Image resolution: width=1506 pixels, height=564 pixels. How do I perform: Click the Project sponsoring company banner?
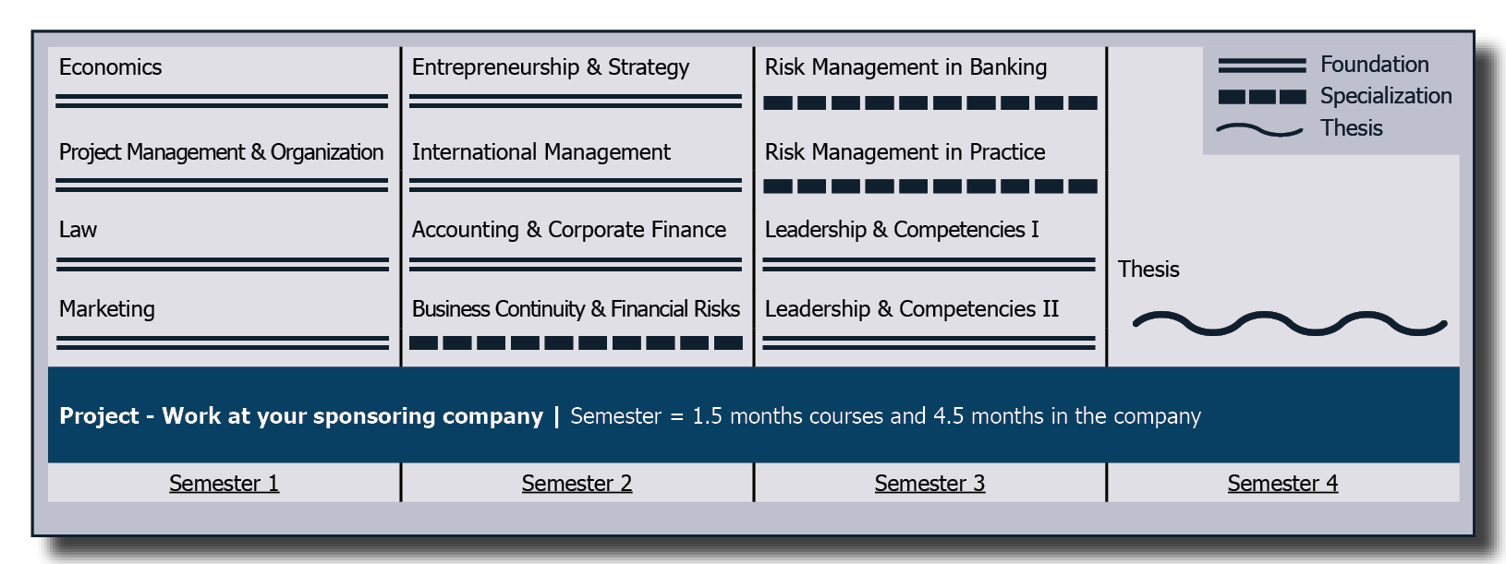tap(754, 414)
